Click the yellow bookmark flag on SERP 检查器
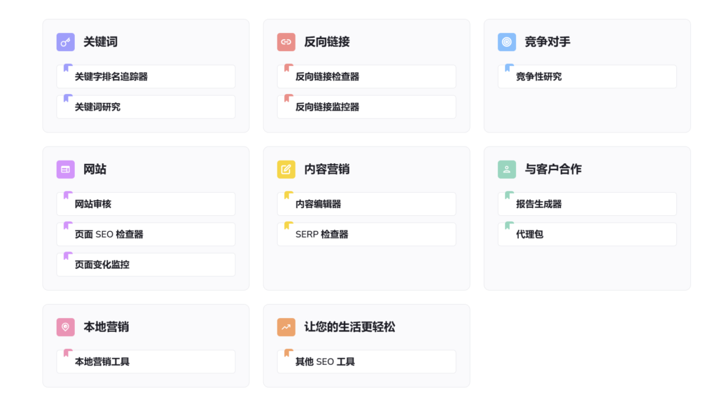Screen dimensions: 717x400 (x=288, y=226)
